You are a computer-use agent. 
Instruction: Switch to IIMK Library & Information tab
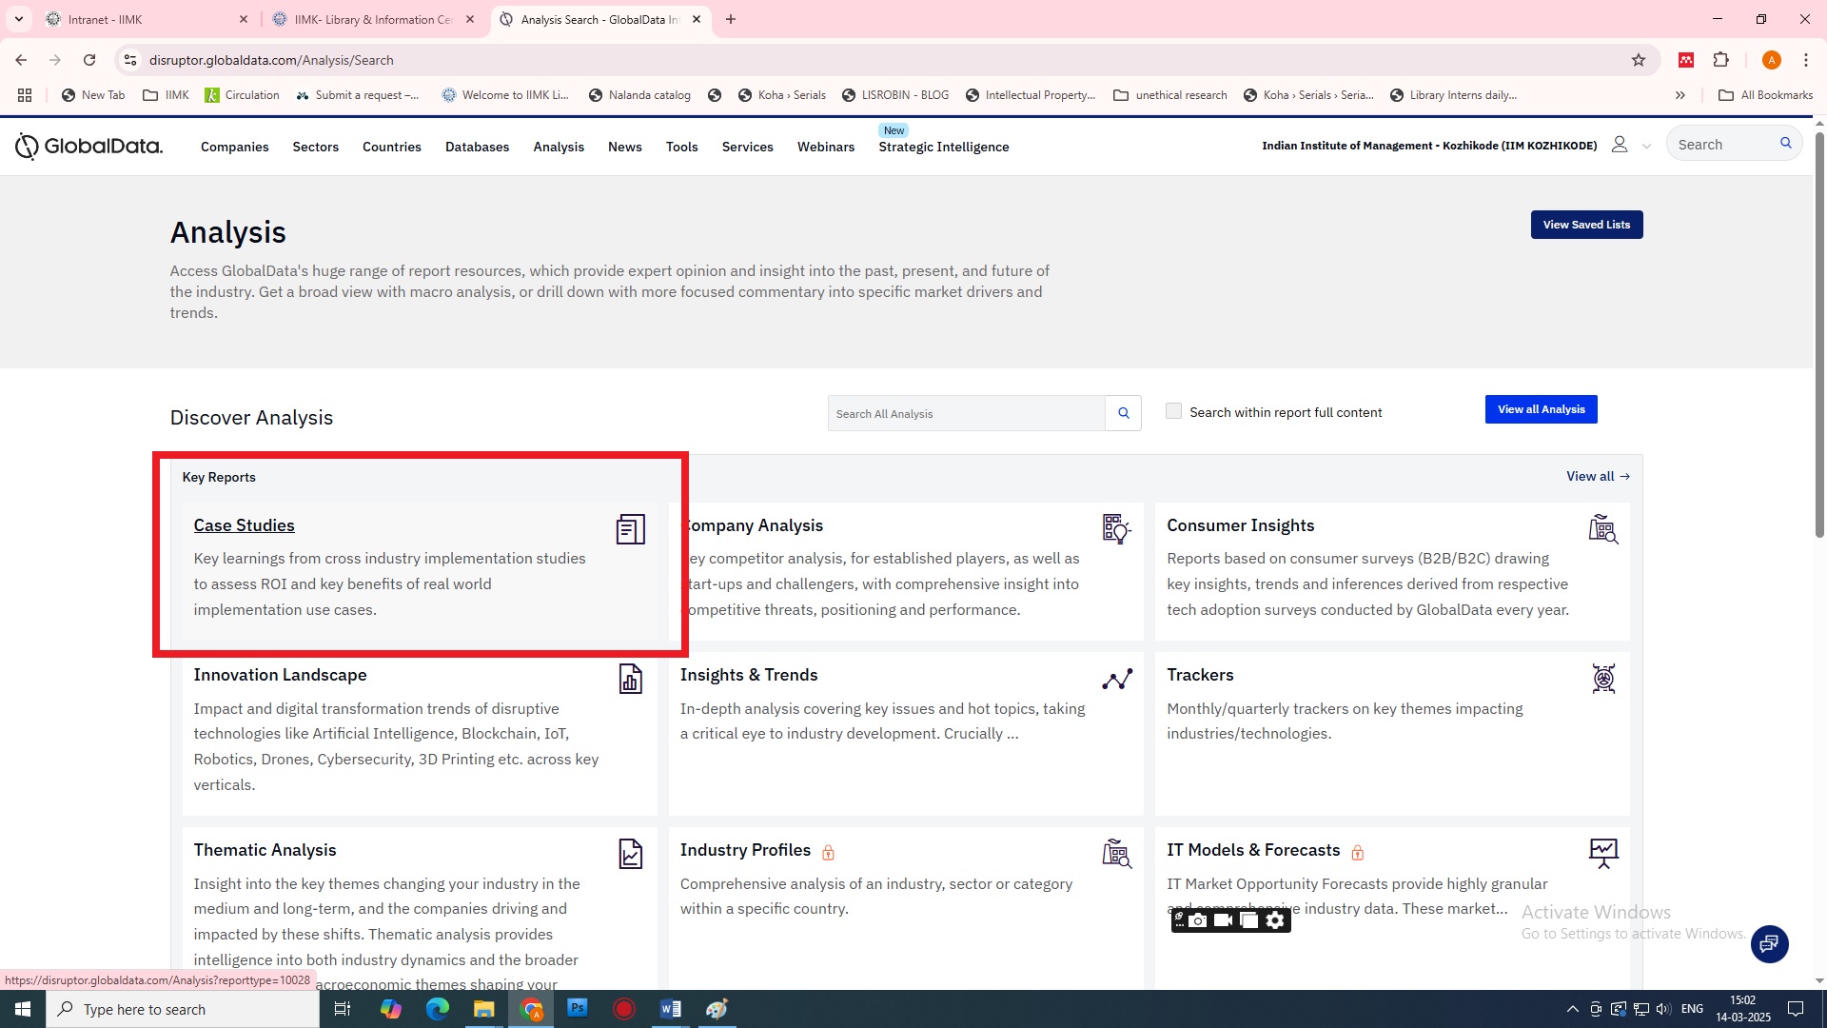[371, 19]
